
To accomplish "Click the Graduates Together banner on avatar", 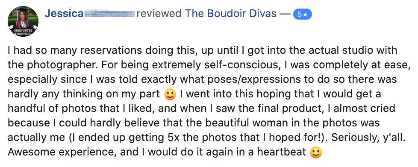I will tap(23, 32).
